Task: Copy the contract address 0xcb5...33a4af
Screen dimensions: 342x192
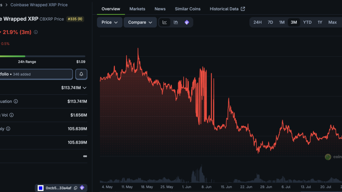Action: [76, 188]
